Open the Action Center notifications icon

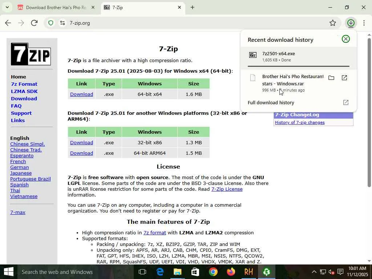point(340,272)
